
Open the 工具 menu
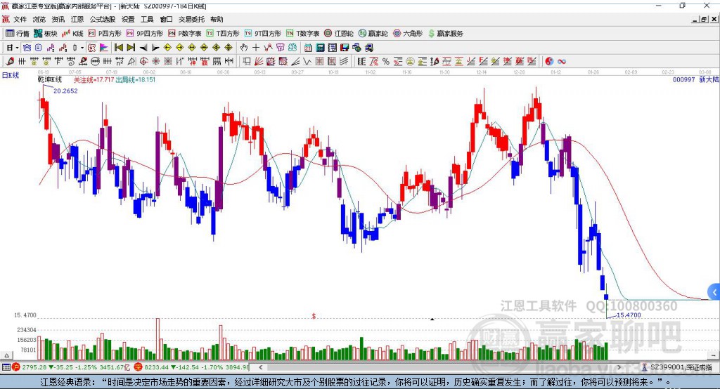[147, 19]
